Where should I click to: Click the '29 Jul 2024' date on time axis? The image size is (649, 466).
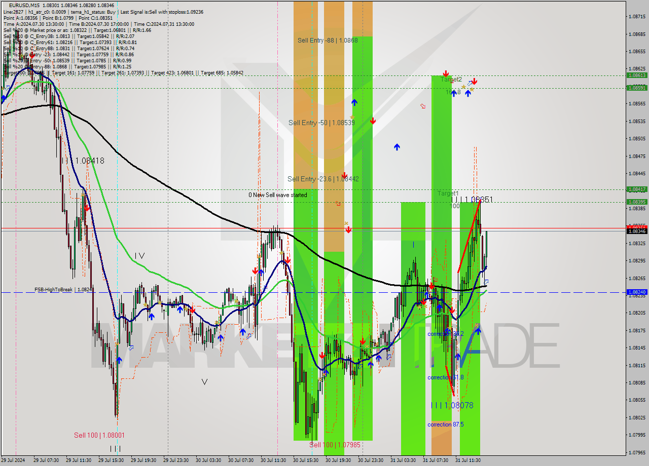point(13,460)
